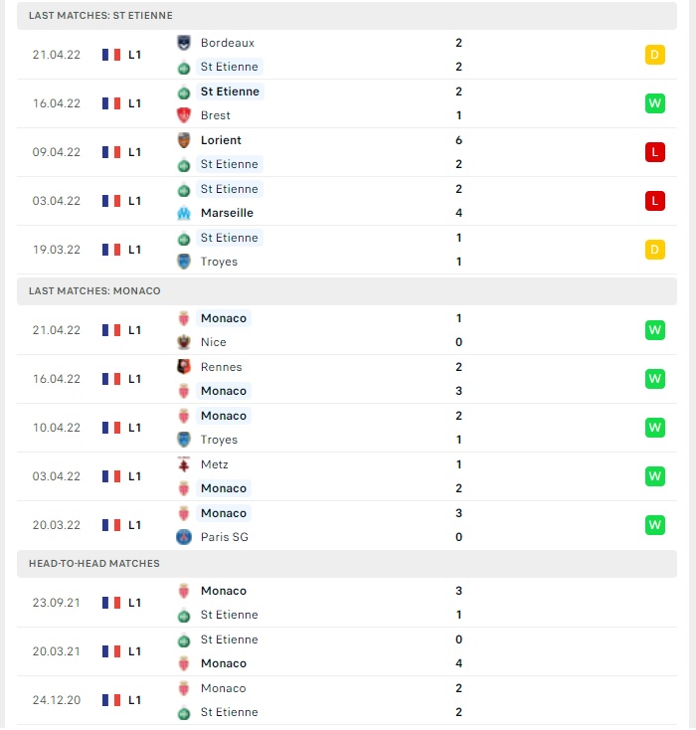The image size is (696, 730).
Task: Click the red L badge for Lorient match
Action: [x=654, y=152]
